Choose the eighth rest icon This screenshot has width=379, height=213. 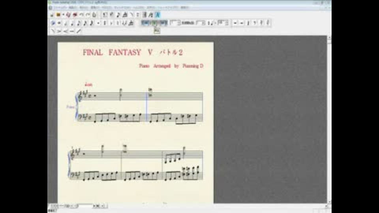tap(255, 23)
